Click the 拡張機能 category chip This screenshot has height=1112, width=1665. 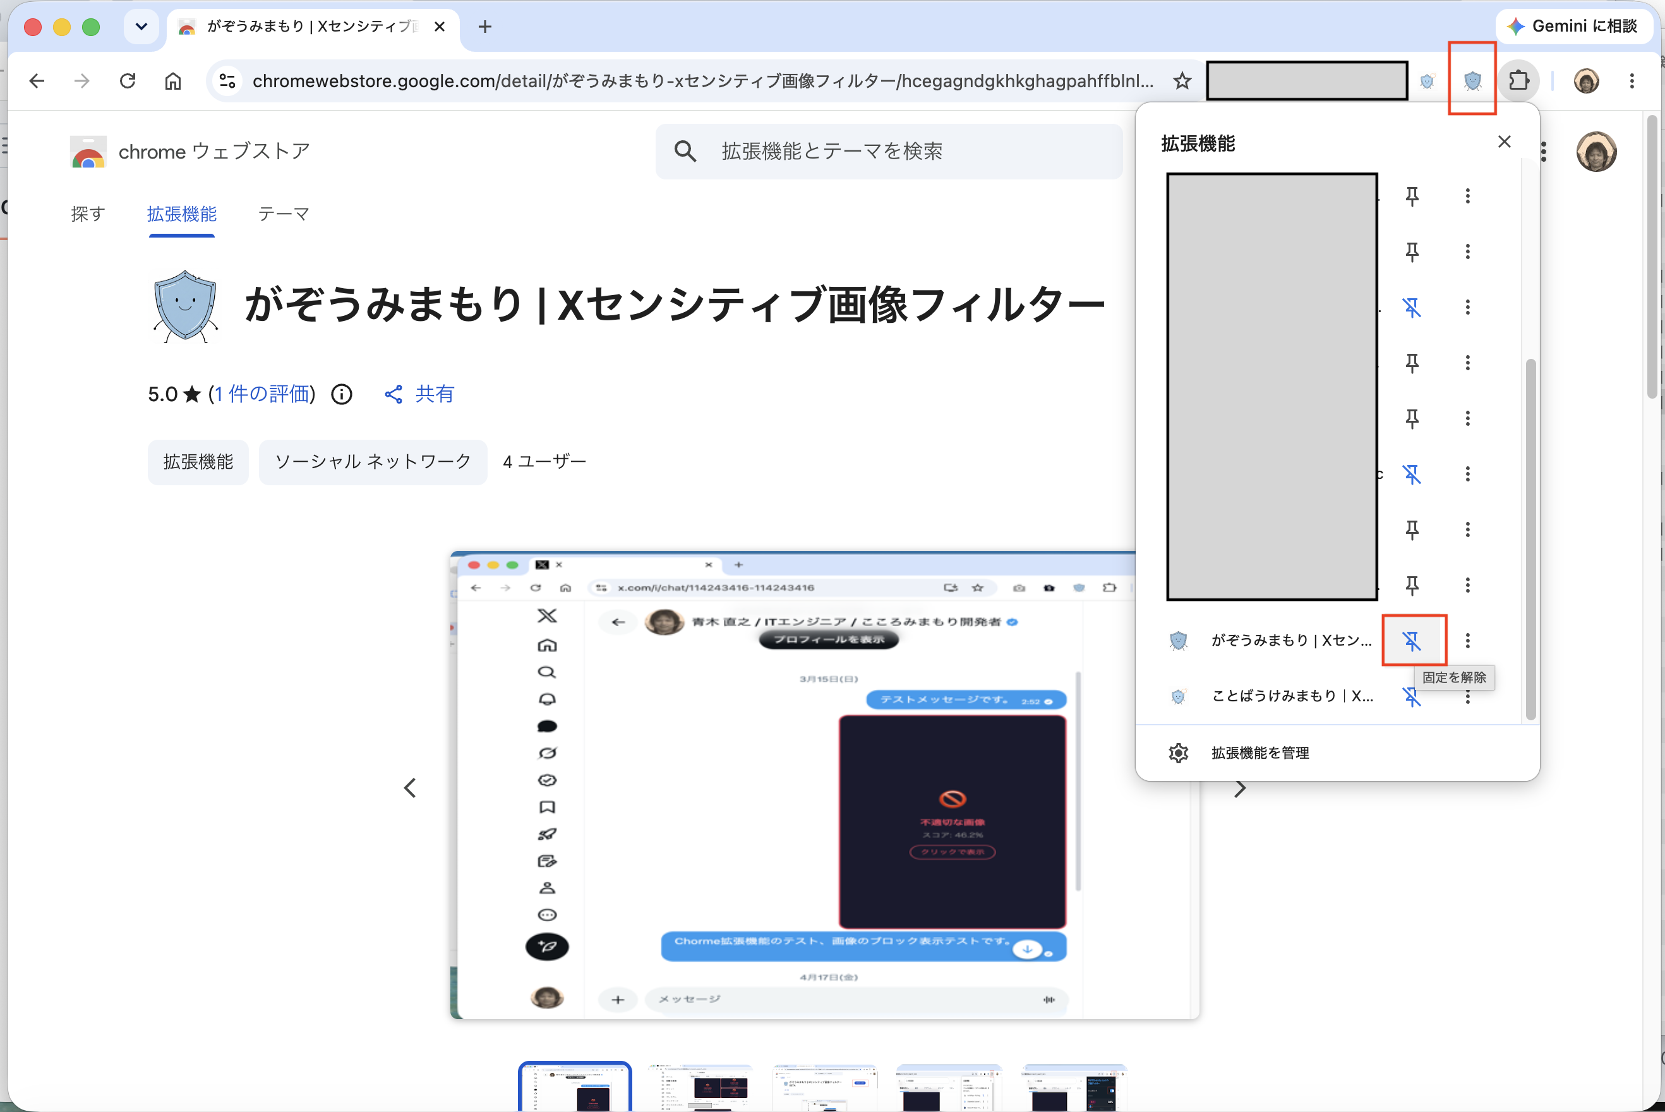(198, 462)
